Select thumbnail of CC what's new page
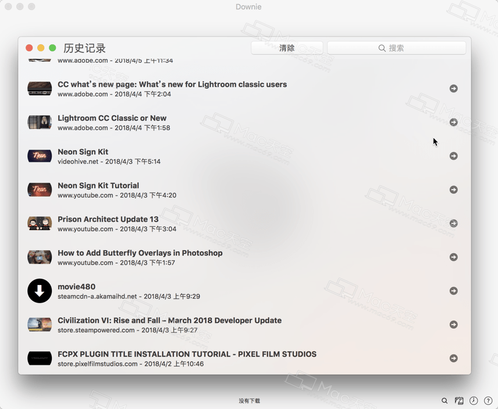This screenshot has height=409, width=498. [40, 88]
